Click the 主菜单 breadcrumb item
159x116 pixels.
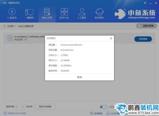point(10,26)
